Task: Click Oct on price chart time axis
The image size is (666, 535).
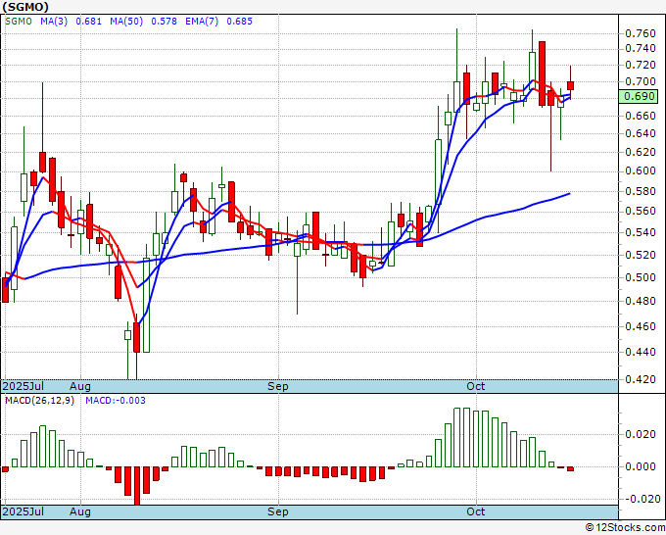Action: click(x=476, y=386)
